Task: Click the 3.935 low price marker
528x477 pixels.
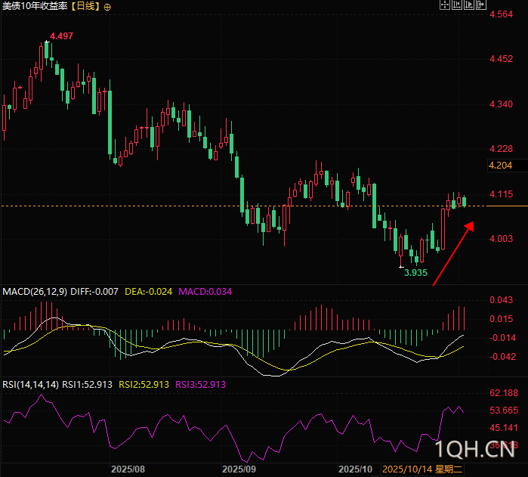Action: 415,272
